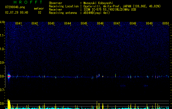Select the HROFFT title text
Screen dimensions: 172x109
tap(28, 2)
